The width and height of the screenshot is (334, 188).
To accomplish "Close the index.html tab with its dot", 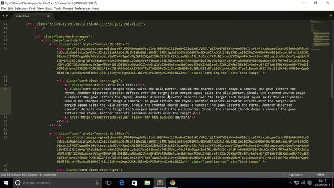I will point(49,16).
